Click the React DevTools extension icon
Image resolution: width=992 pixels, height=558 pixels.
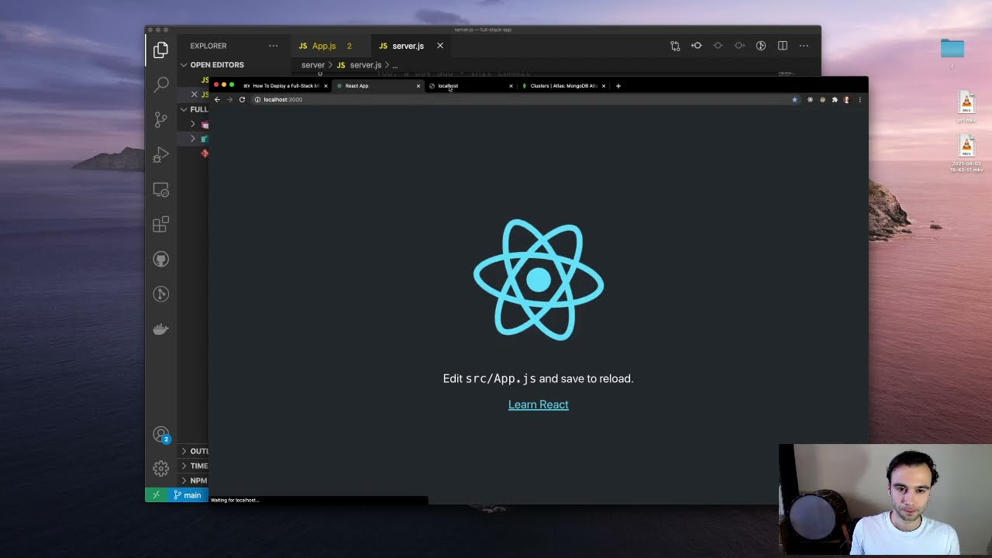tap(810, 99)
